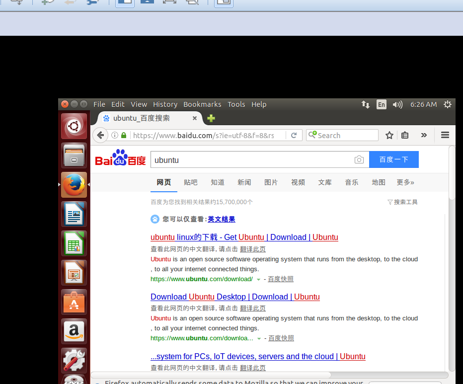463x384 pixels.
Task: Click the Baidu logo
Action: pos(121,158)
